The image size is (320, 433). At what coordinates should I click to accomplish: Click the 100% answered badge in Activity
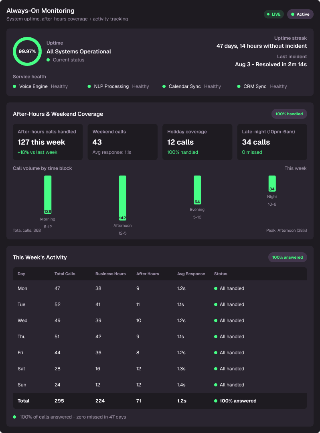point(288,257)
